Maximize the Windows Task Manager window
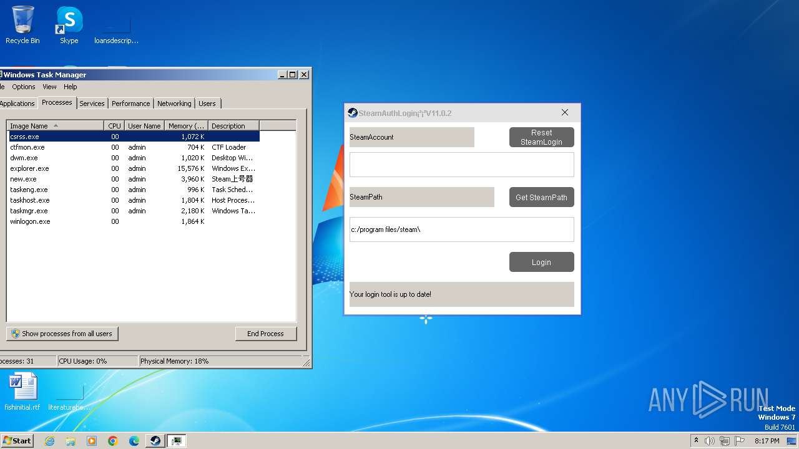The image size is (799, 449). 292,74
